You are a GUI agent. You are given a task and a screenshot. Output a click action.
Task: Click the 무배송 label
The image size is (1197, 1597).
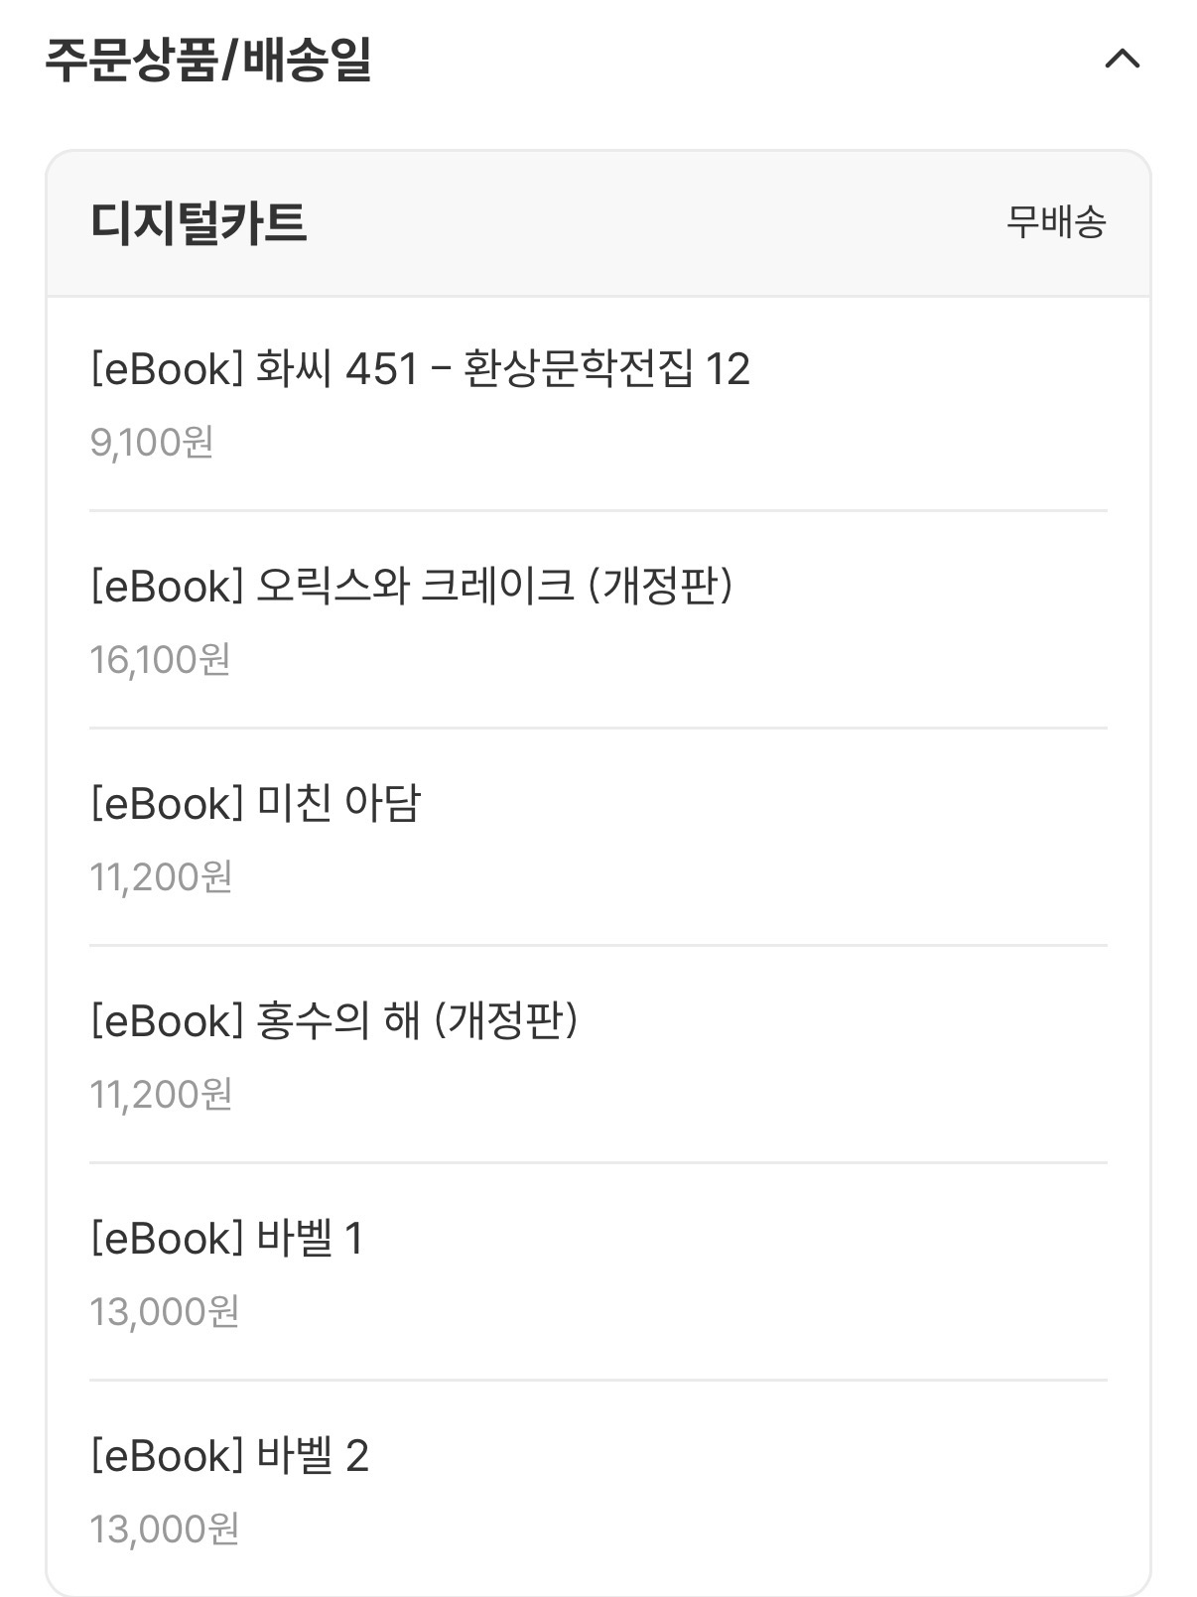1056,221
